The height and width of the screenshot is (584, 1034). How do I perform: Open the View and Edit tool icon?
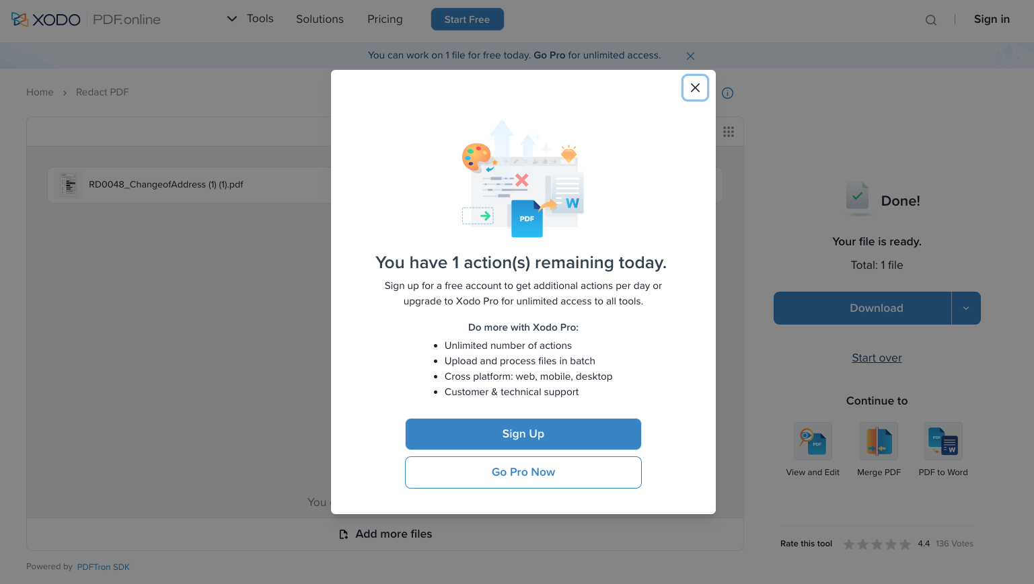click(x=813, y=442)
